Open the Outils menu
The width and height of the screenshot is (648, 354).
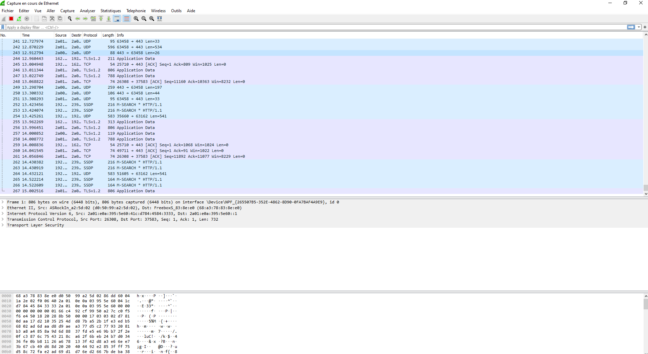click(176, 11)
